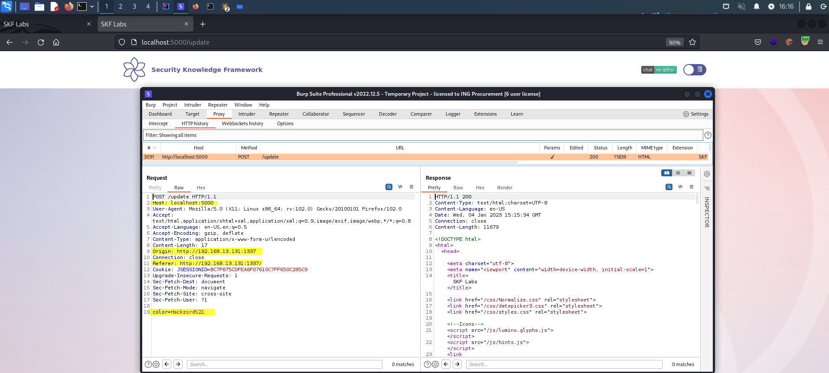The image size is (829, 373).
Task: Open Inspector settings gear icon
Action: click(x=707, y=174)
